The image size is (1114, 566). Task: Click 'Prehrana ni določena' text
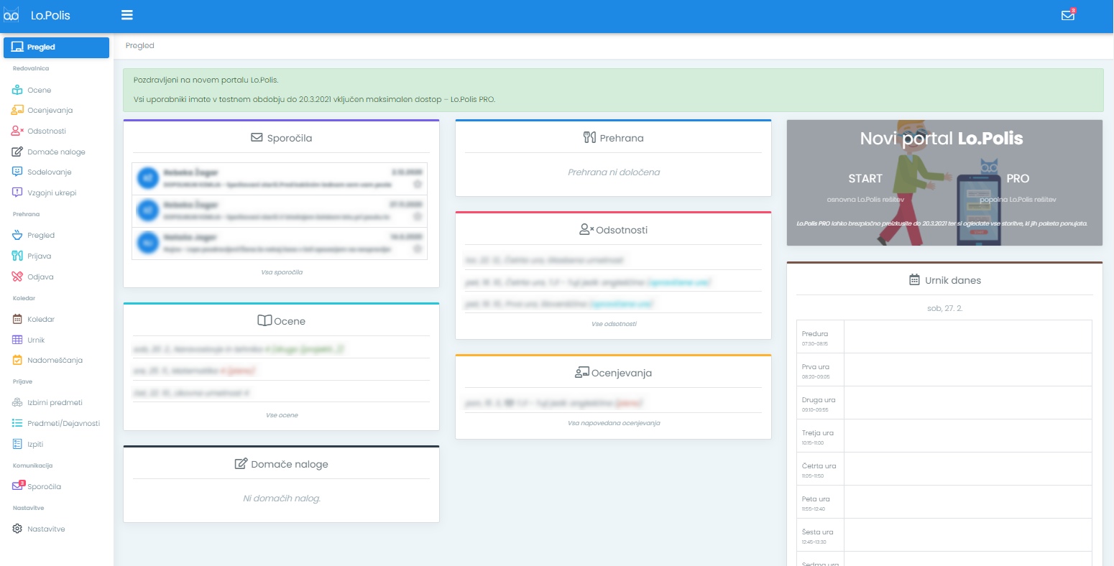point(614,172)
